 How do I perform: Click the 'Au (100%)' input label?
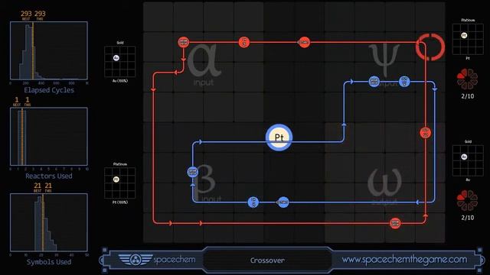120,81
